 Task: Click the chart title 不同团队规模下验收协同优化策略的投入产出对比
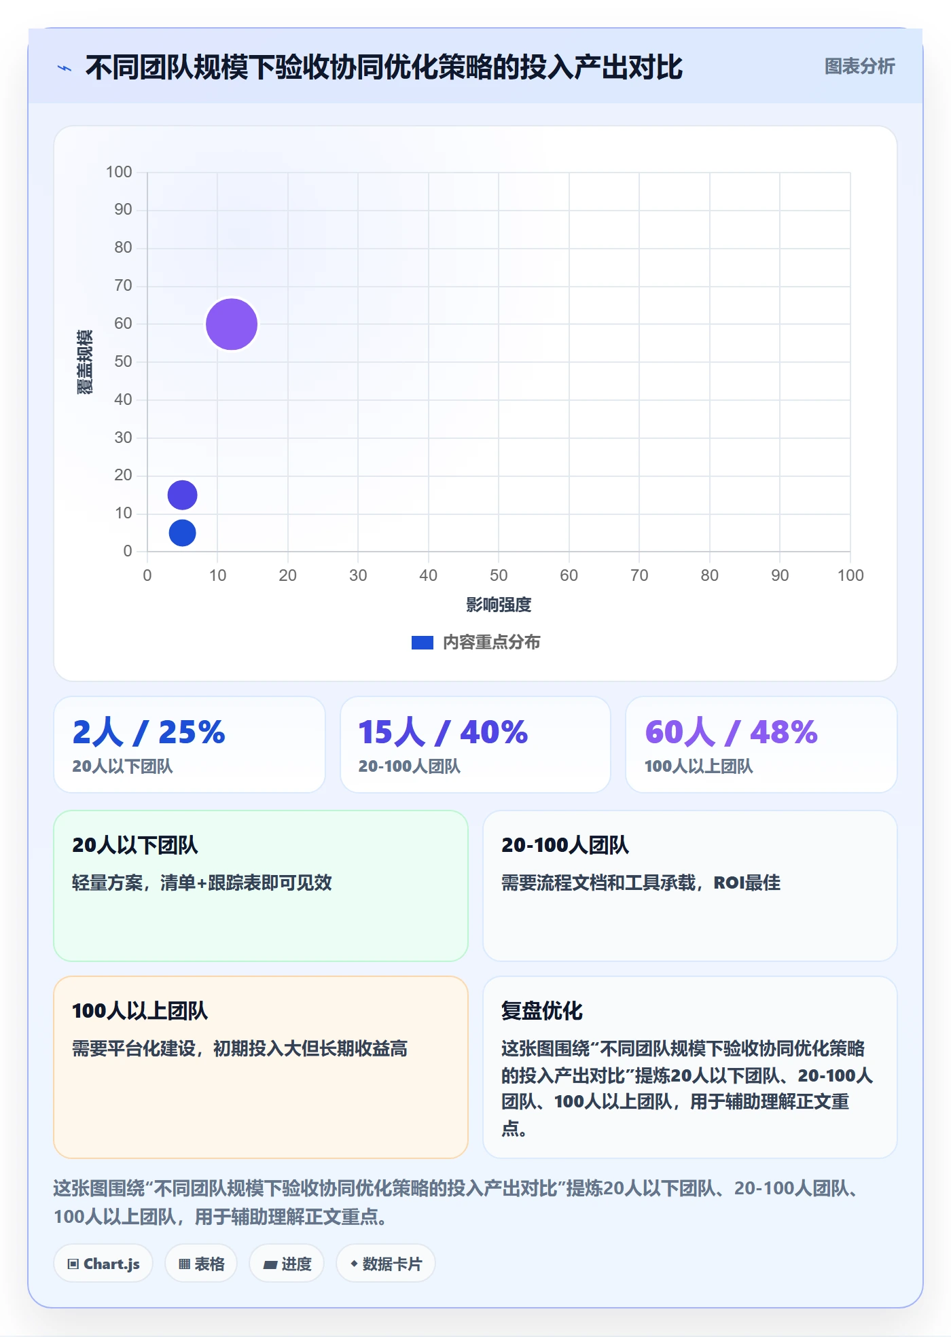click(x=384, y=67)
